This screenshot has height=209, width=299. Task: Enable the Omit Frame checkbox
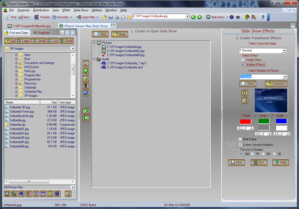pos(240,139)
